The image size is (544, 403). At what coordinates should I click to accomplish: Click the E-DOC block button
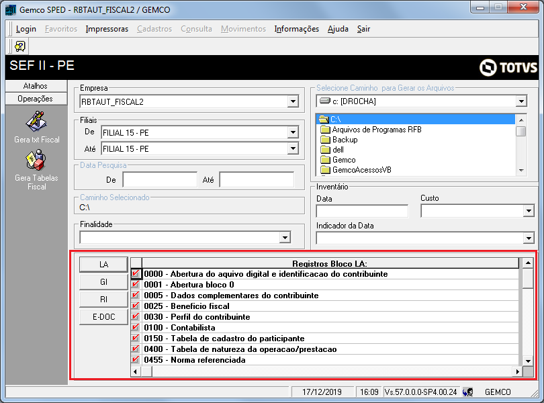[103, 316]
